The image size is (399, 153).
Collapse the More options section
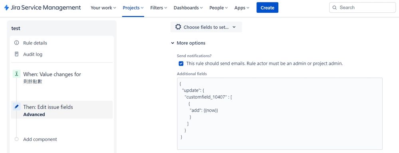point(188,43)
